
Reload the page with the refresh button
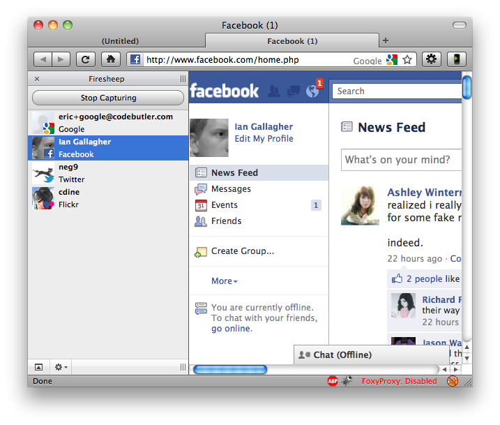[86, 59]
